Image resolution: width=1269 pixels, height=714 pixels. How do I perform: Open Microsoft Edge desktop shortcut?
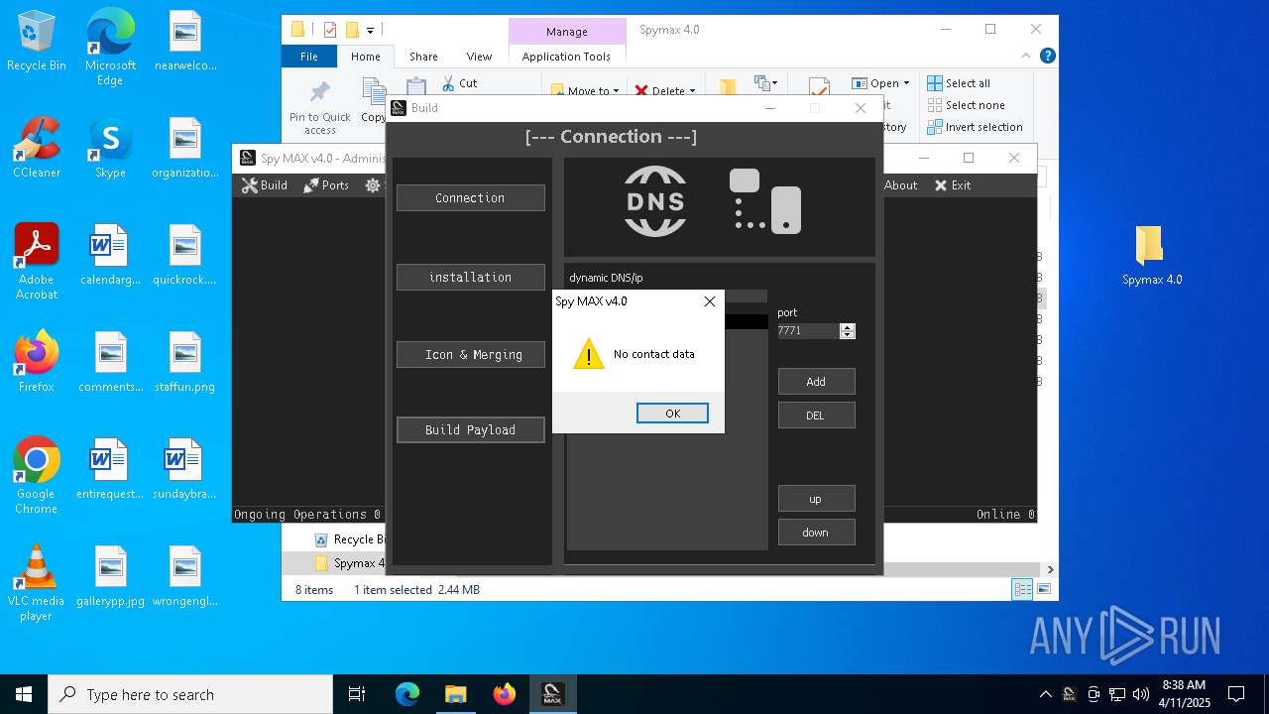(110, 47)
